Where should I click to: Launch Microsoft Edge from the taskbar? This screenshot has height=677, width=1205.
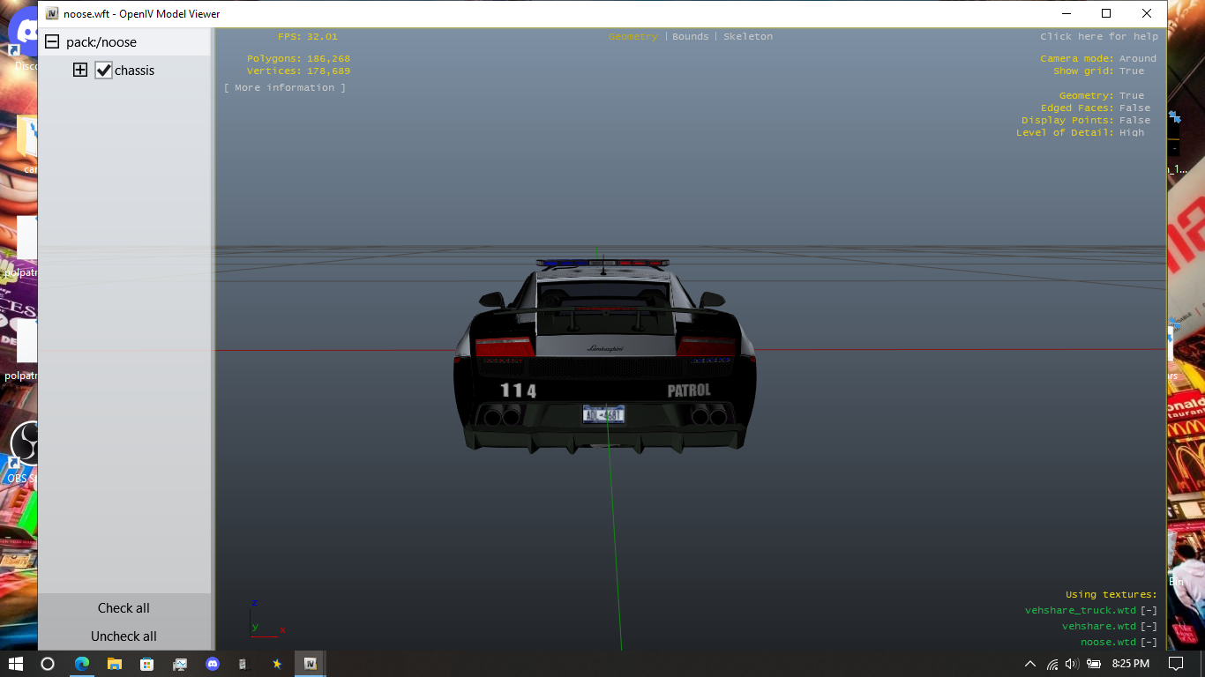(x=81, y=664)
